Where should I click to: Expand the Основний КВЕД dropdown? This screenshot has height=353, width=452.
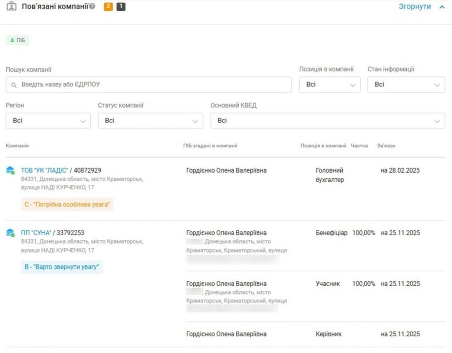click(327, 121)
